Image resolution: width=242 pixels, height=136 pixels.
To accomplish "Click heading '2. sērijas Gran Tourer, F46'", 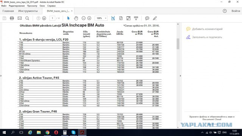I will [38, 111].
